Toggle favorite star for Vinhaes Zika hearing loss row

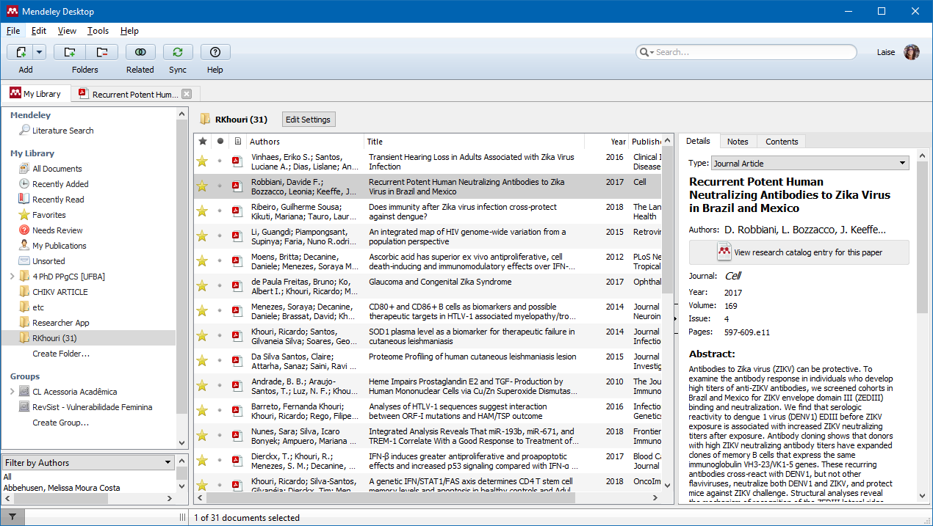pyautogui.click(x=202, y=161)
